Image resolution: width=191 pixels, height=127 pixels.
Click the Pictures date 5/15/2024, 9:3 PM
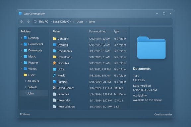pos(100,82)
